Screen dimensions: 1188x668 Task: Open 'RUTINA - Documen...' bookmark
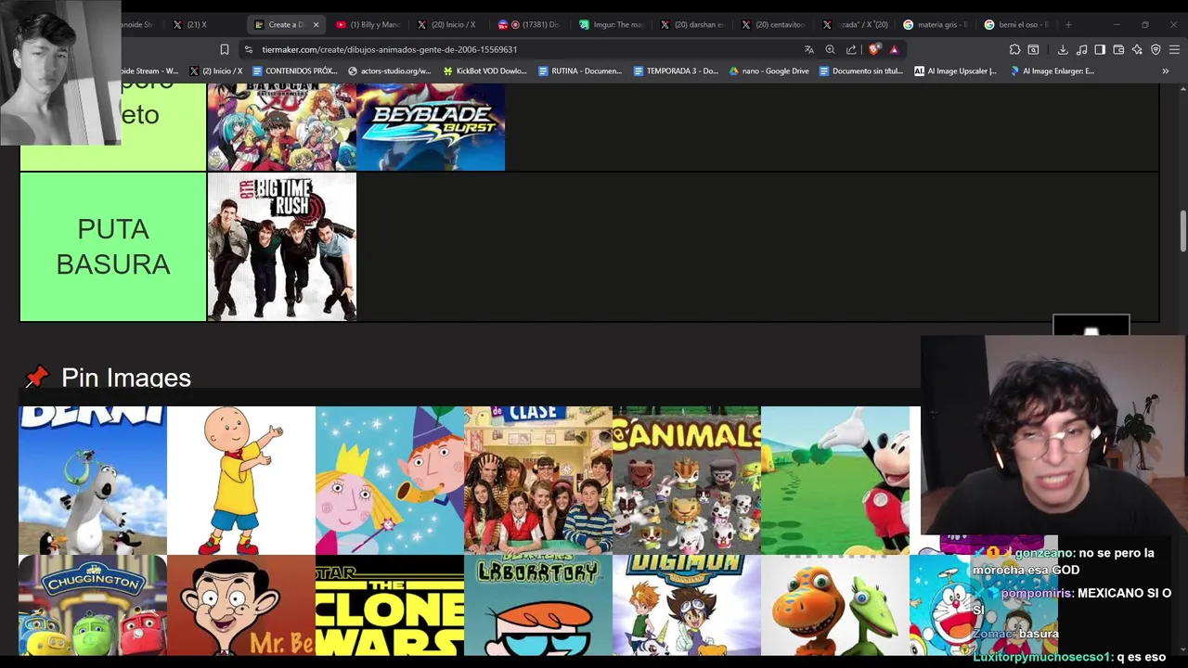[x=580, y=71]
